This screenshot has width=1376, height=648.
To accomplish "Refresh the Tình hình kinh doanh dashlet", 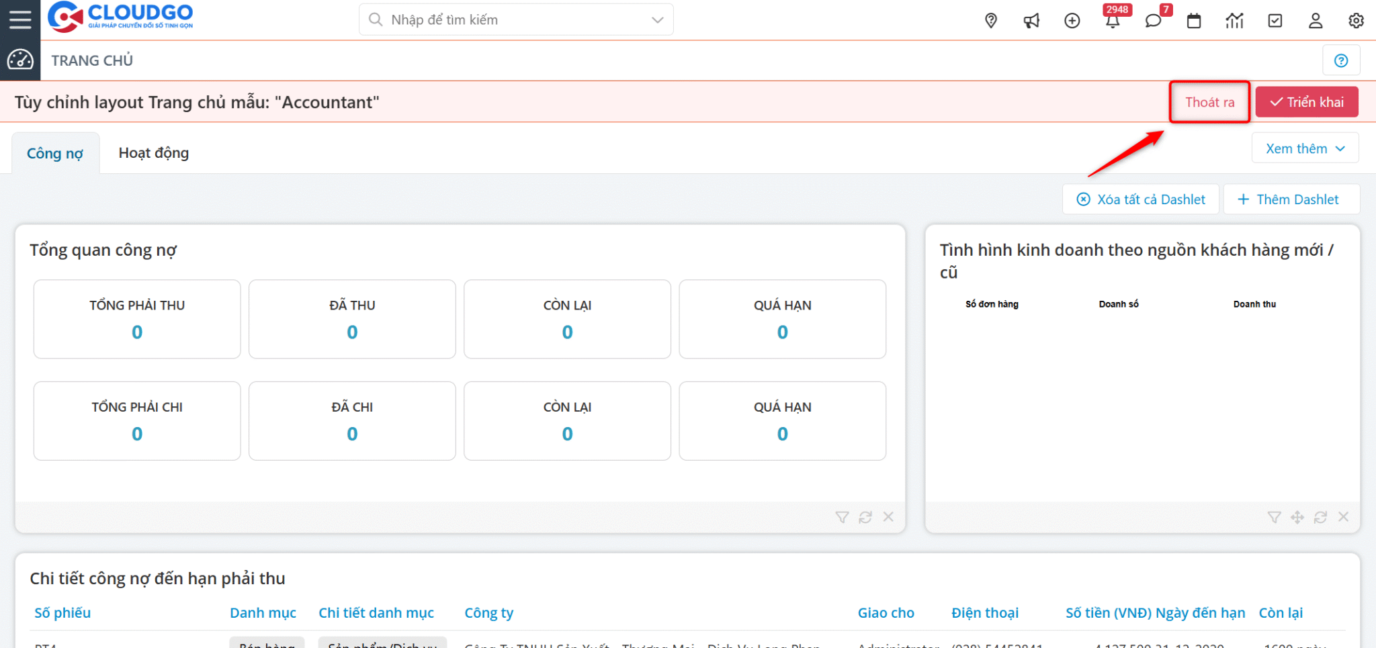I will click(x=1320, y=517).
